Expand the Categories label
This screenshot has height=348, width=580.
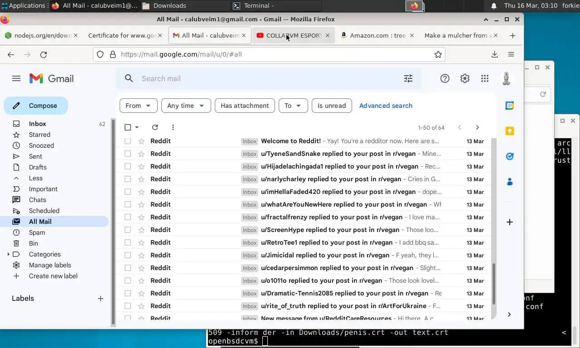[x=8, y=254]
